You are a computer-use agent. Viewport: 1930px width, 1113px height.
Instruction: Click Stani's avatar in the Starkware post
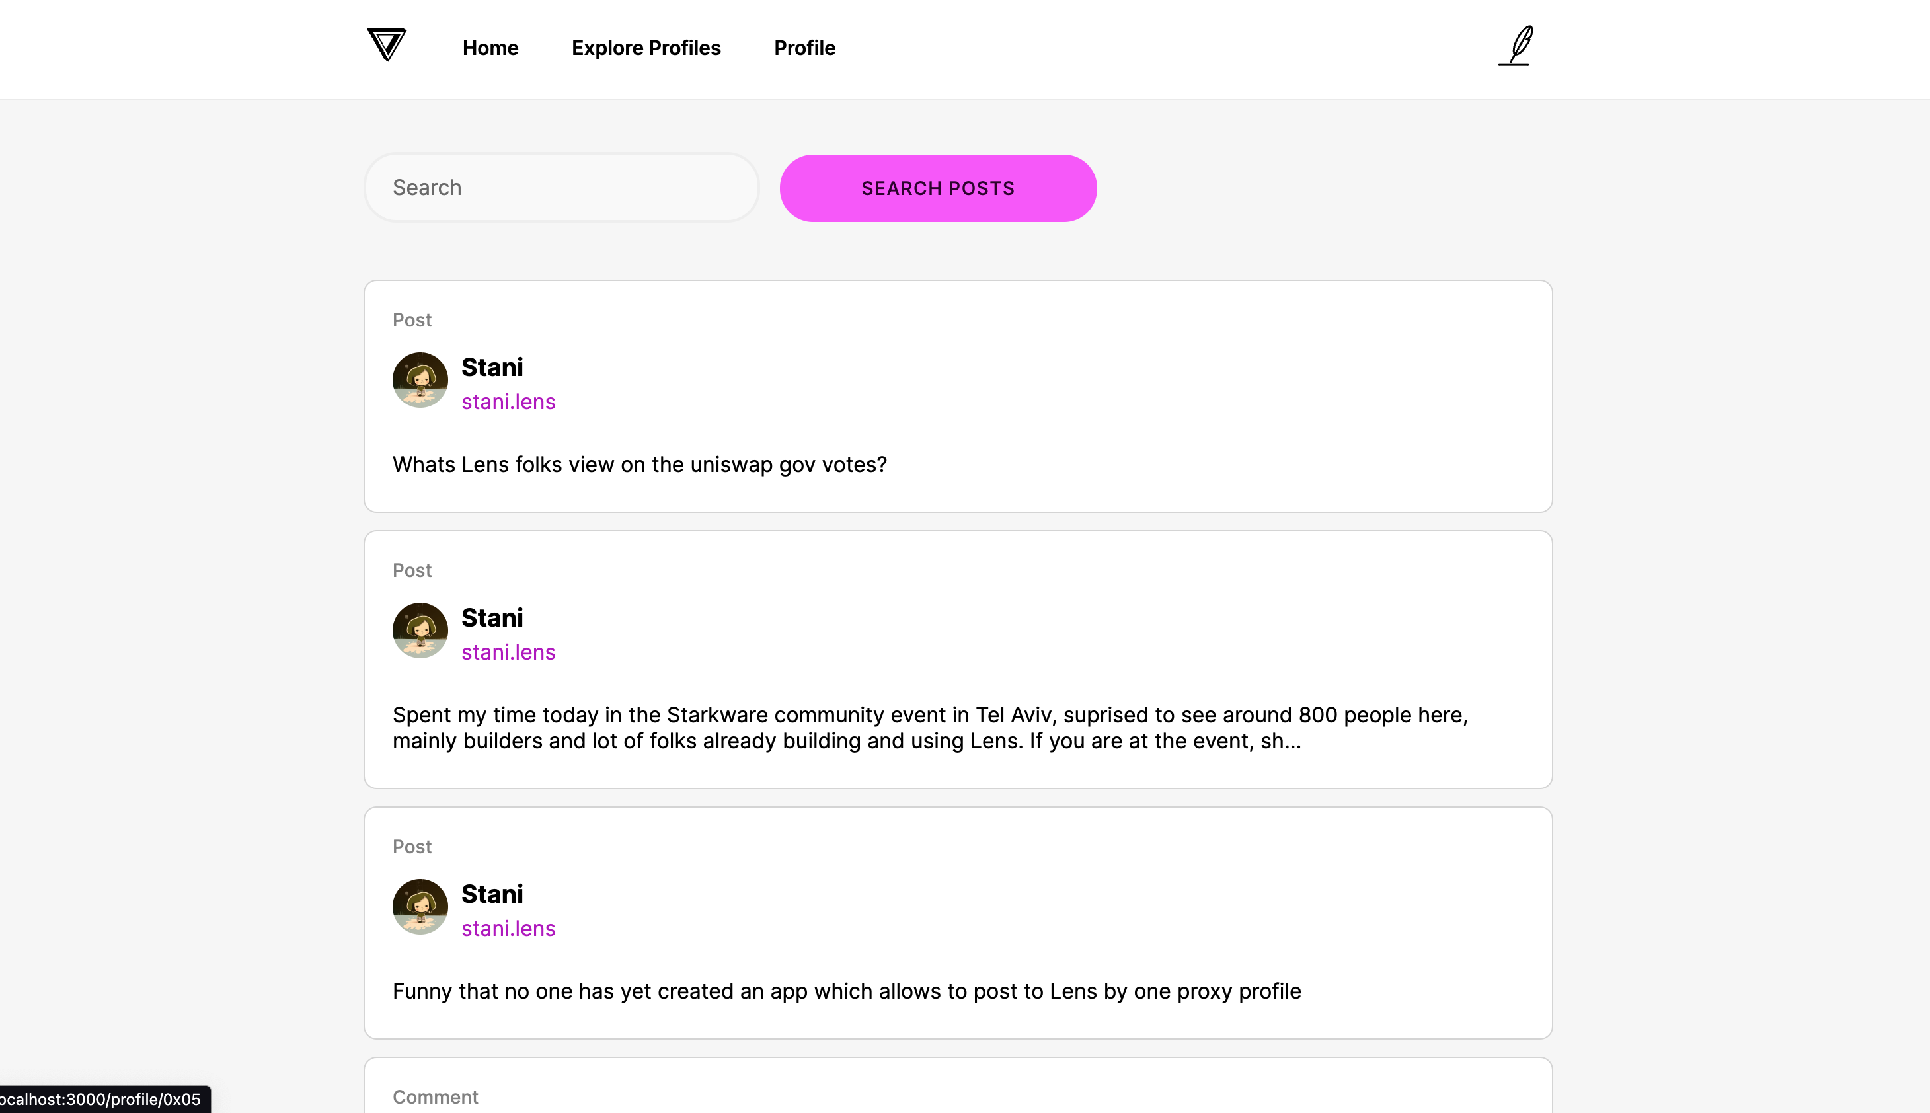coord(420,631)
